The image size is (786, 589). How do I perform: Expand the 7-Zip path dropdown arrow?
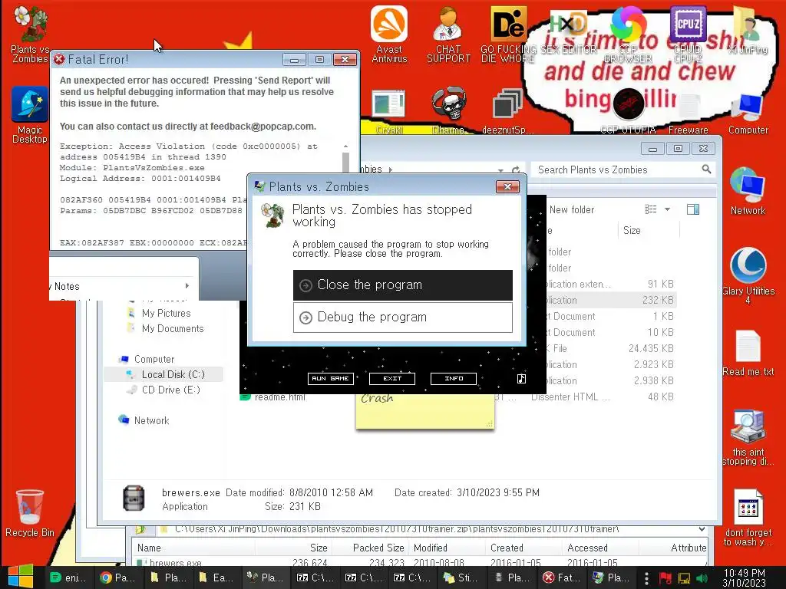(702, 529)
